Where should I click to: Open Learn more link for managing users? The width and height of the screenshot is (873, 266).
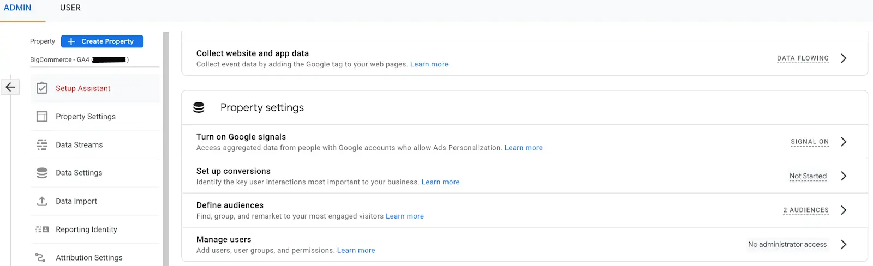pos(356,251)
